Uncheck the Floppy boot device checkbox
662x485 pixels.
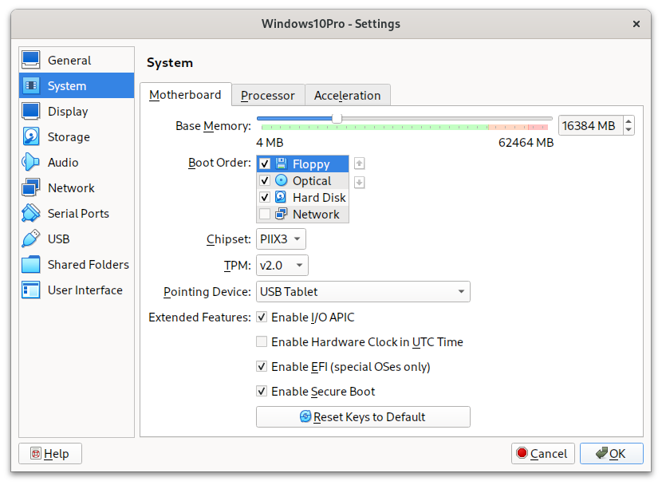tap(265, 164)
